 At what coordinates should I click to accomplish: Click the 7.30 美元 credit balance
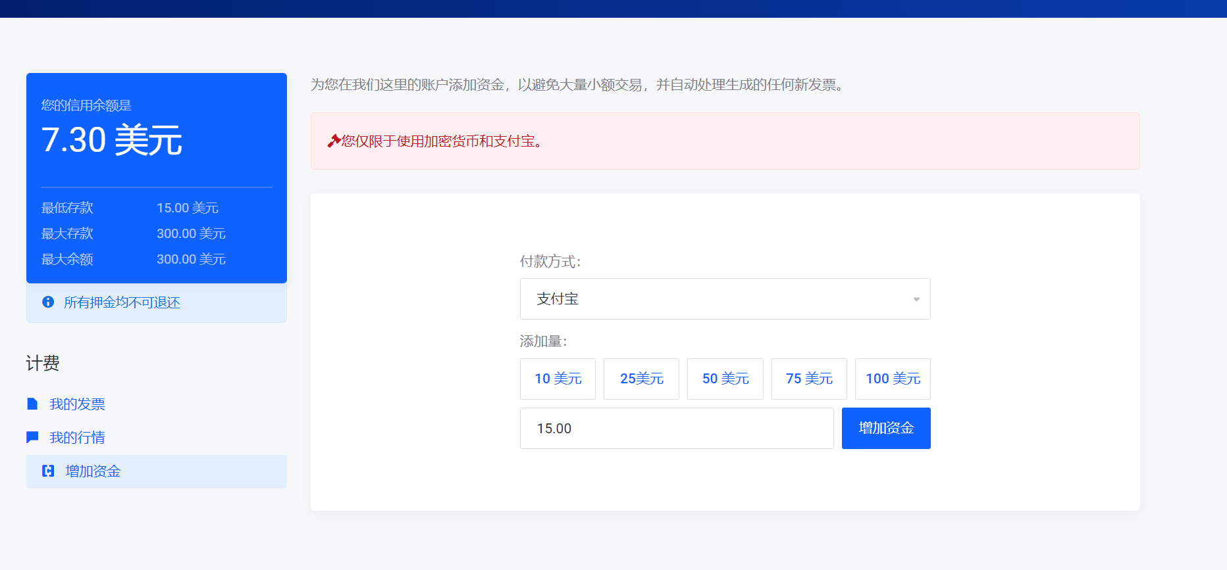[111, 140]
